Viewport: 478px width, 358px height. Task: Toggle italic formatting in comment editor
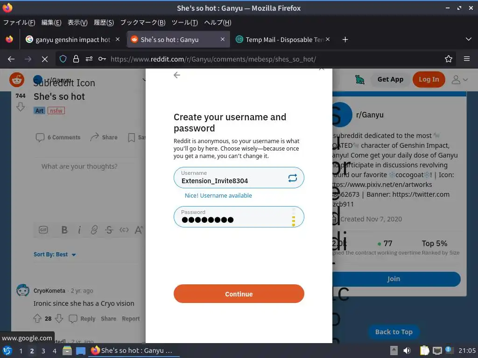coord(79,230)
